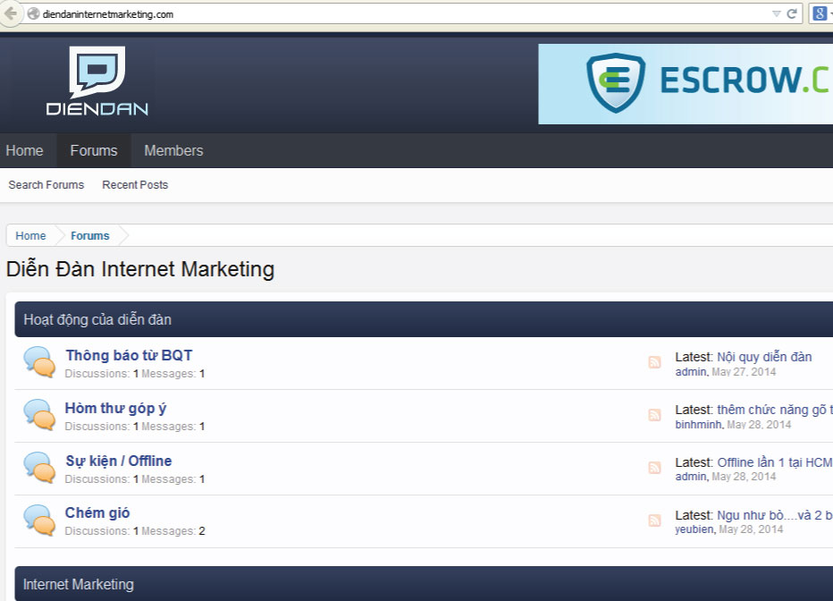The height and width of the screenshot is (601, 833).
Task: Open the Members navigation tab
Action: pyautogui.click(x=173, y=150)
